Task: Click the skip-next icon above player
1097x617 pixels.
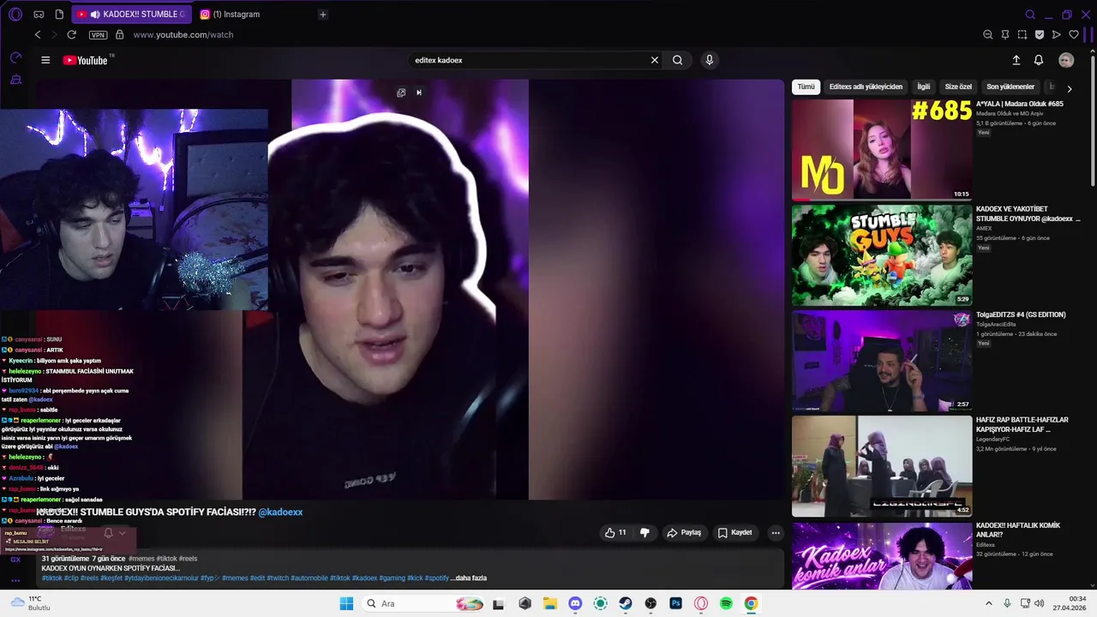Action: click(x=419, y=93)
